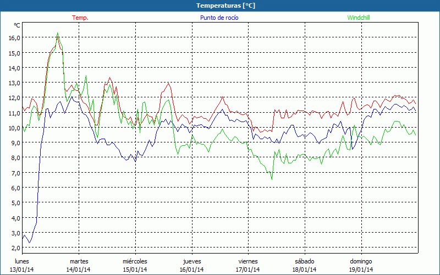Click the domingo day label
Screen dimensions: 440x275
click(x=361, y=261)
